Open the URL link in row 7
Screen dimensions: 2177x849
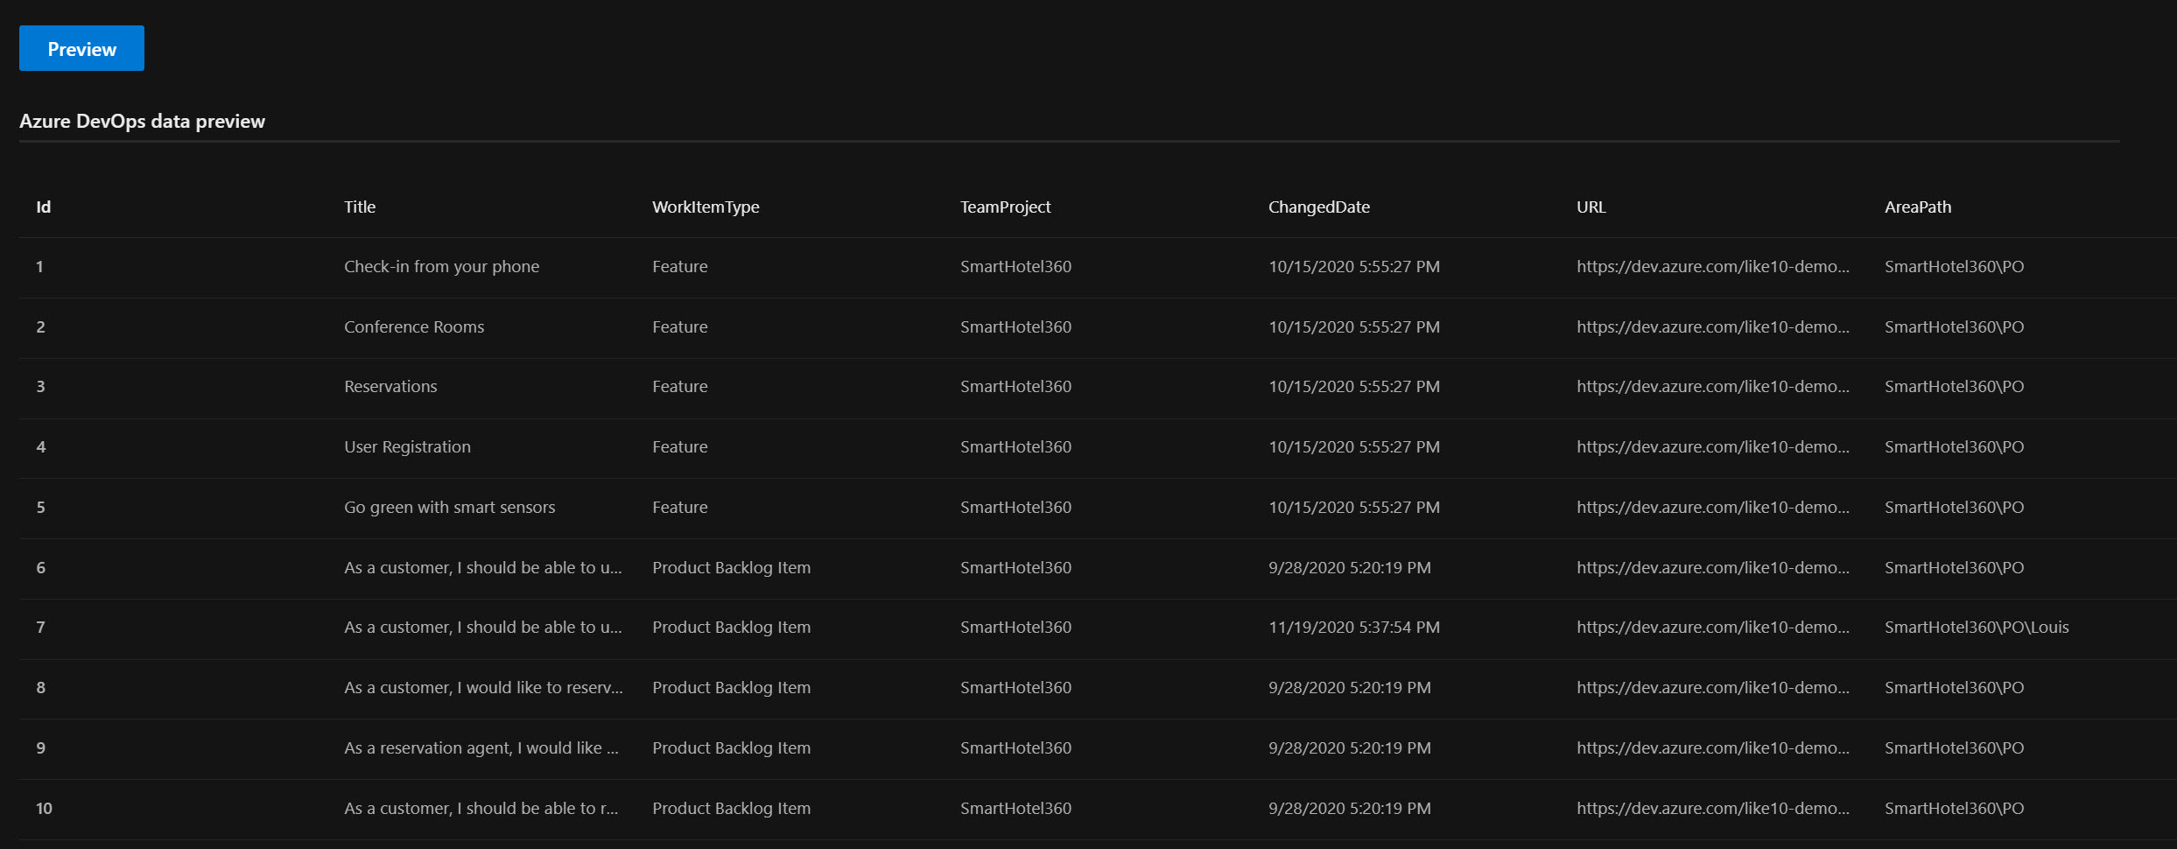click(x=1712, y=628)
